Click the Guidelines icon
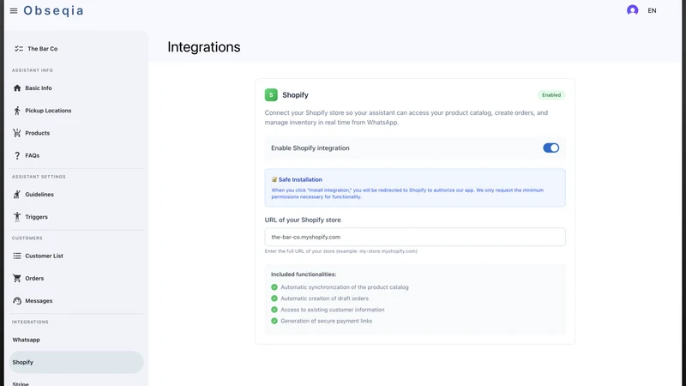This screenshot has height=386, width=686. pos(17,195)
